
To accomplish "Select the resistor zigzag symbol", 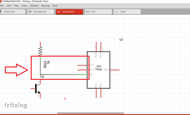I will [x=40, y=51].
